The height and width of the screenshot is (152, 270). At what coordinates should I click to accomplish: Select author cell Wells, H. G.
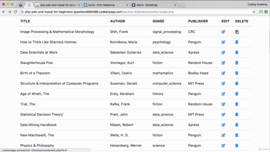[x=119, y=135]
